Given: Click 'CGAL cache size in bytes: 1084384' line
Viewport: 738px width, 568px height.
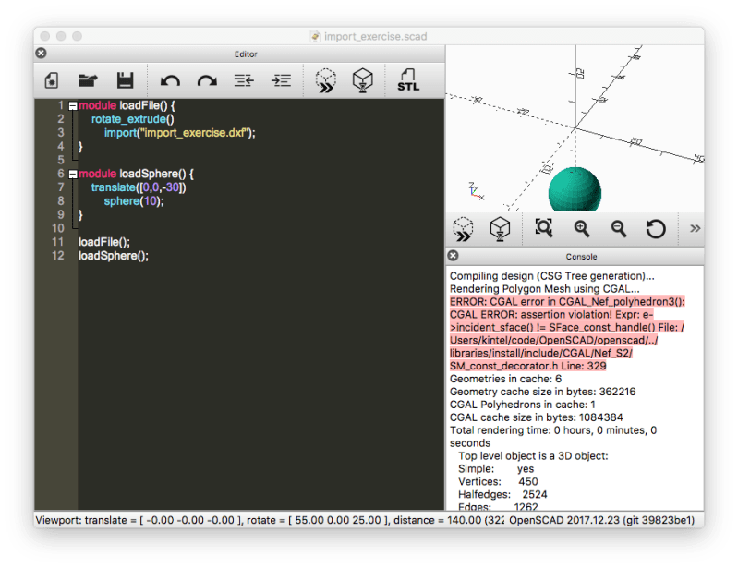Looking at the screenshot, I should (x=536, y=417).
